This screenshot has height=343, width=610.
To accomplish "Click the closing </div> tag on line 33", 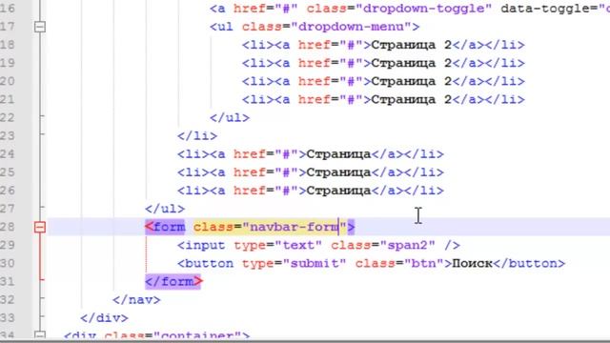I will (104, 318).
